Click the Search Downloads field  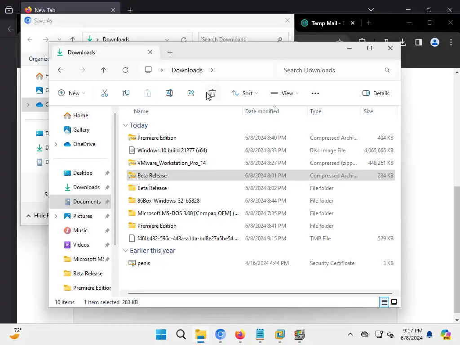tap(337, 70)
